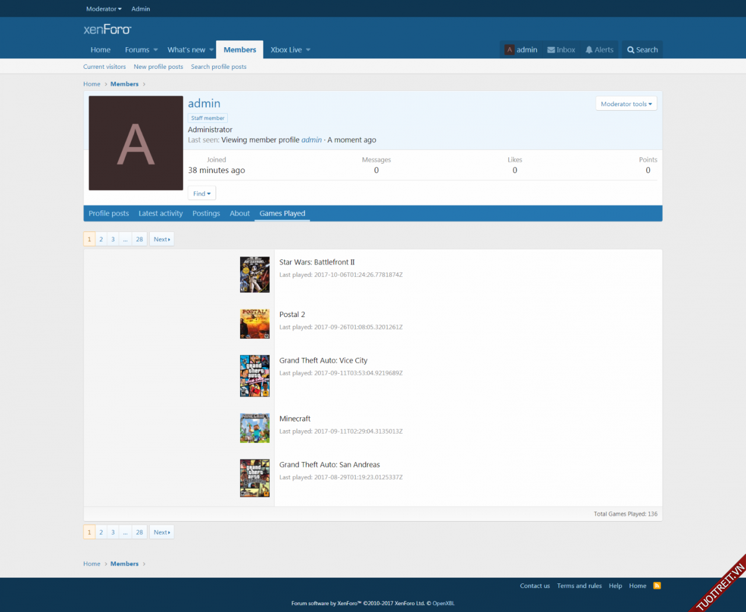Click the bottom Next pagination button
Image resolution: width=746 pixels, height=612 pixels.
point(161,532)
